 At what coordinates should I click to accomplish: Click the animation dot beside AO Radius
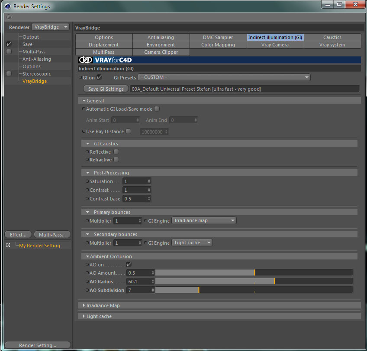tap(87, 281)
